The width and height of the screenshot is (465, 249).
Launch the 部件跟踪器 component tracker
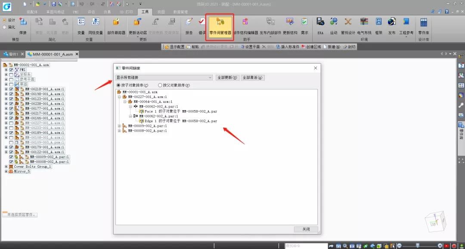tap(116, 26)
